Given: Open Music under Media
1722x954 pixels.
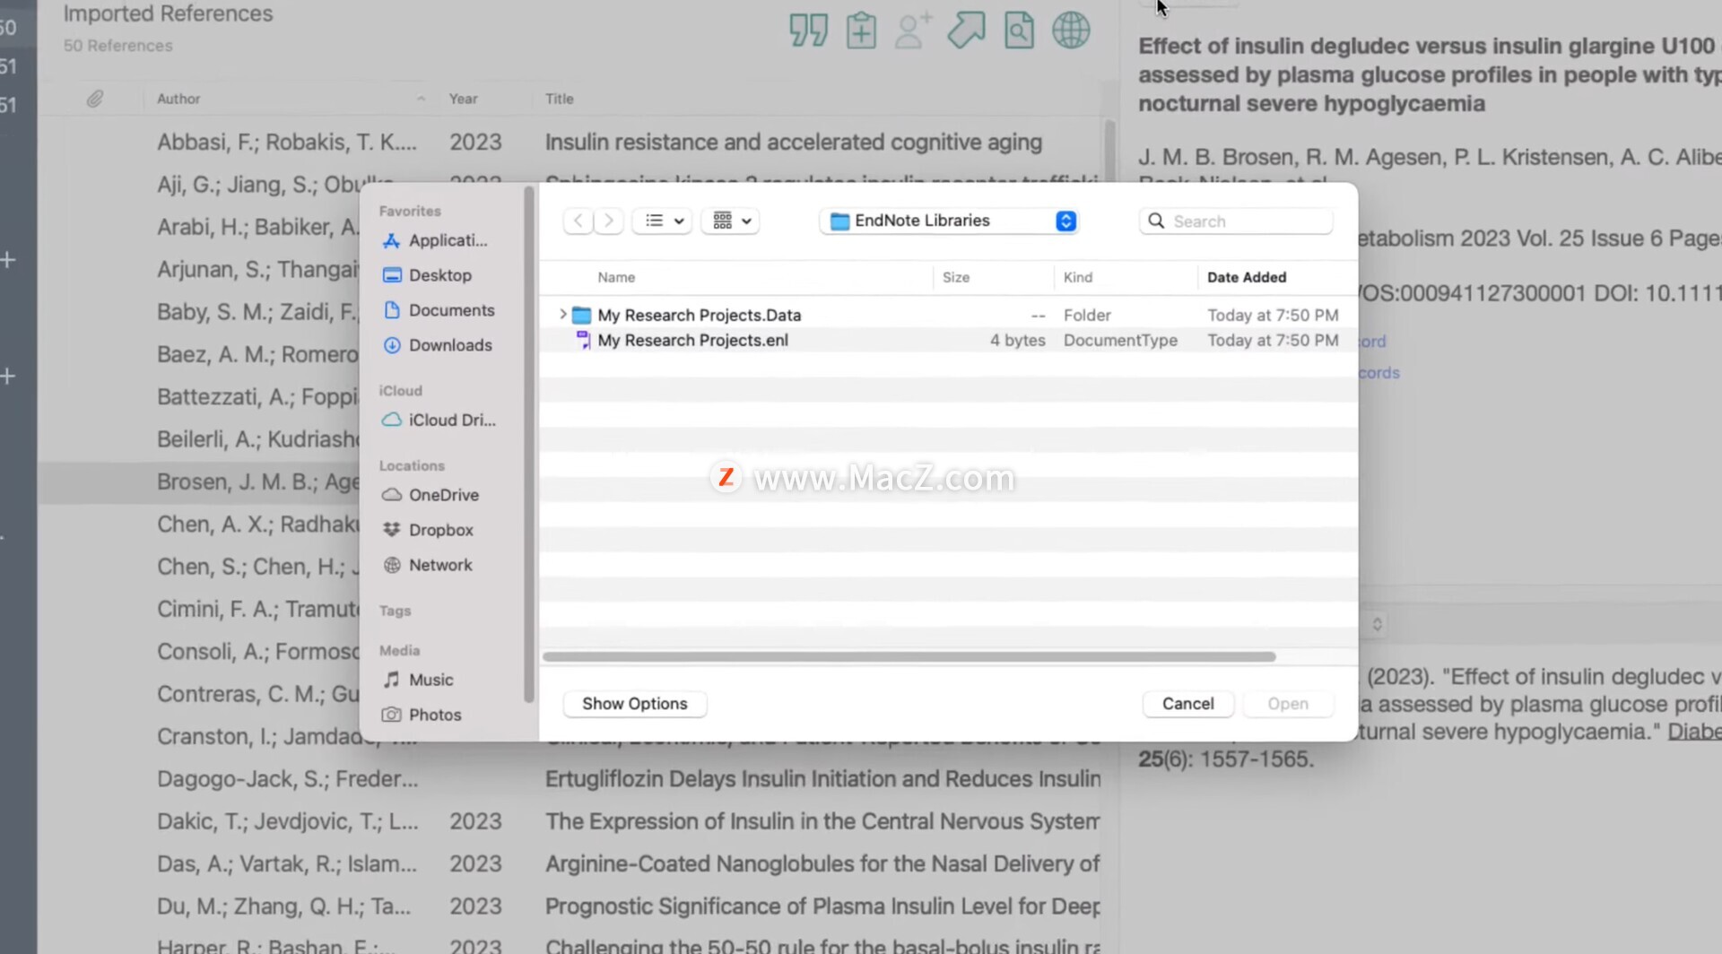Looking at the screenshot, I should point(419,680).
